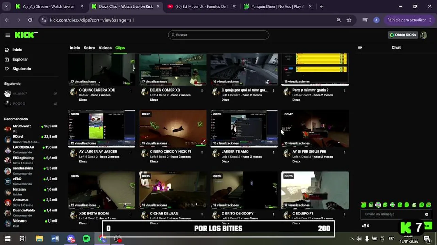Viewport: 437px width, 245px height.
Task: Open options menu for AY SI FER SIGUE FER
Action: (344, 152)
